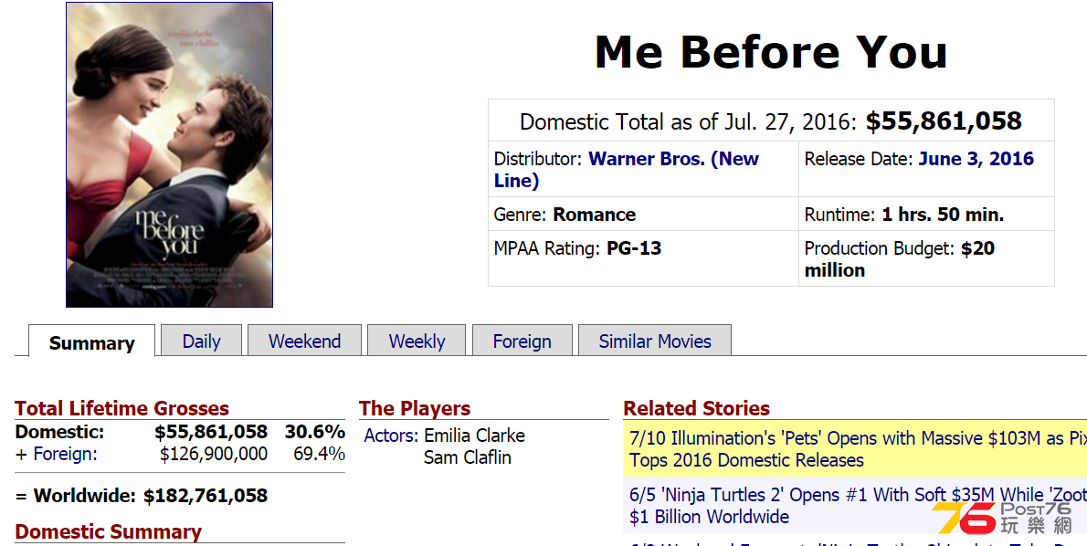Click the Domestic Summary heading

tap(108, 531)
